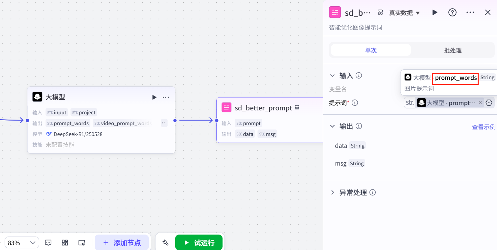
Task: Click the badge icon next to sd_better_prompt node title
Action: (x=297, y=107)
